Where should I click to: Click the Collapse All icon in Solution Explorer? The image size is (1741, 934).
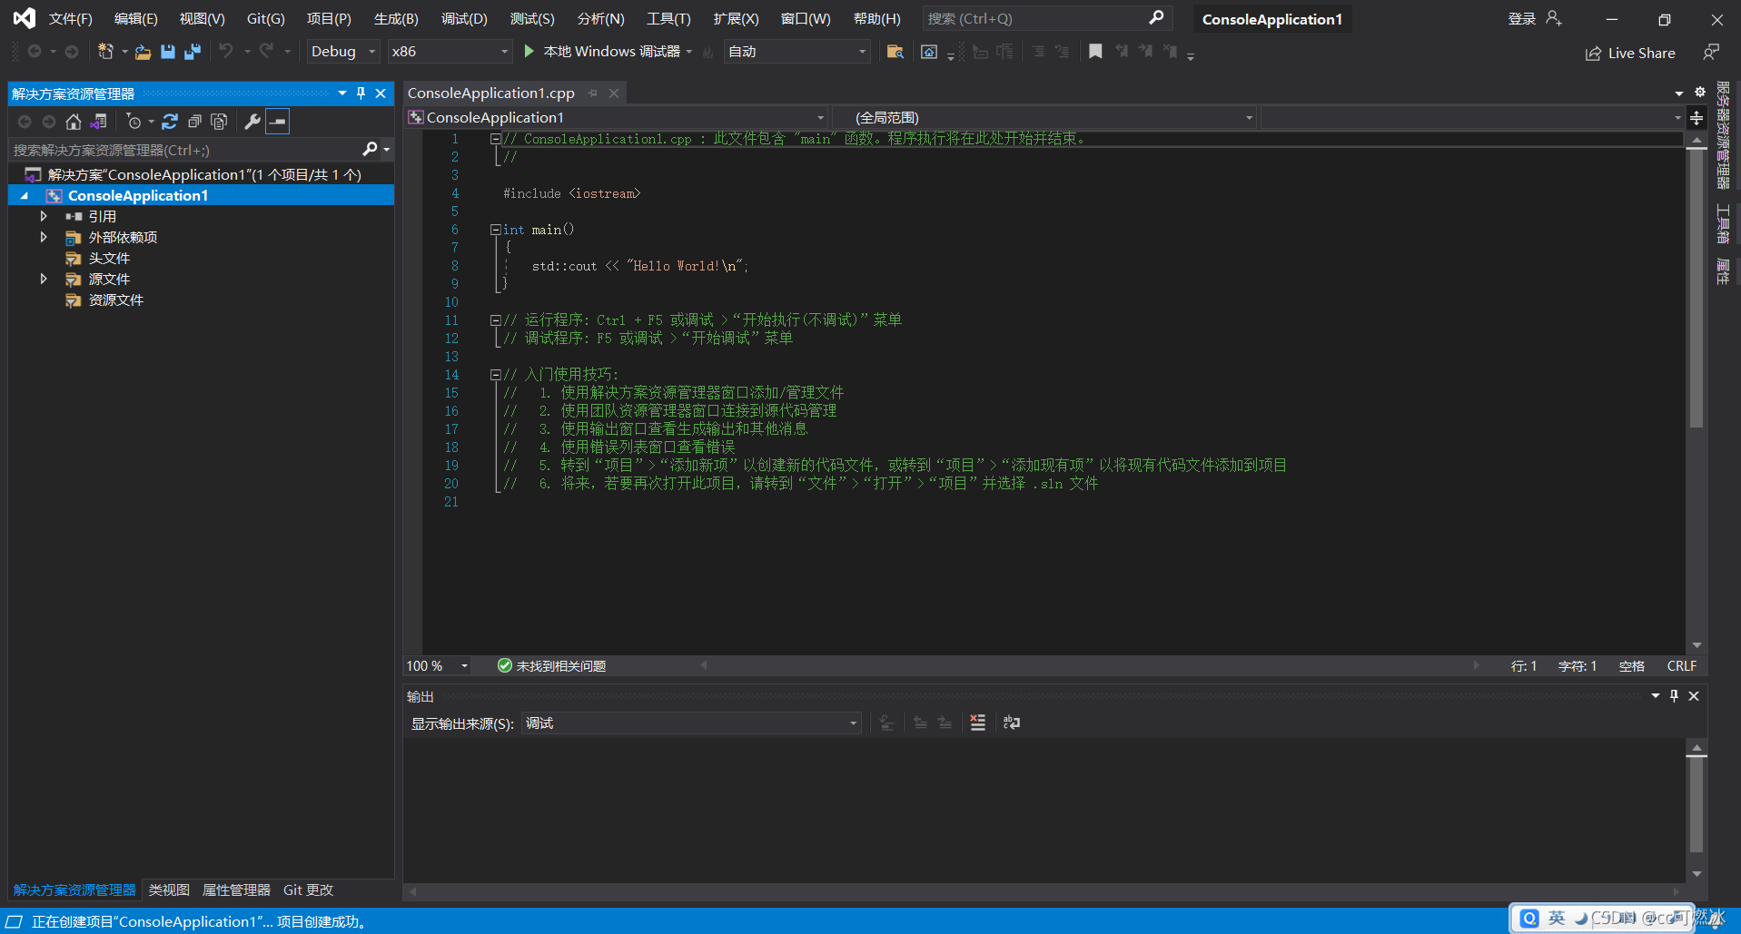coord(194,122)
